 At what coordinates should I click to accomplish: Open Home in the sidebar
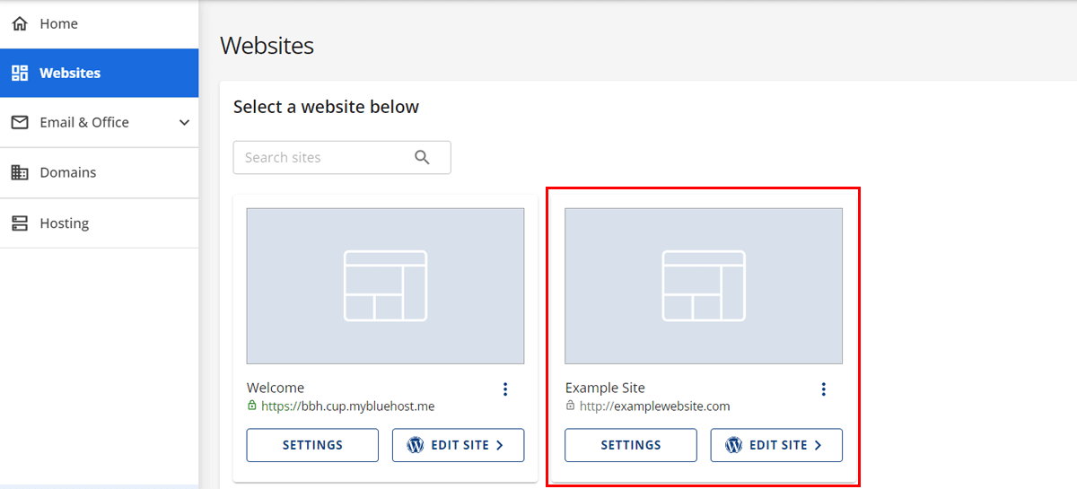99,24
